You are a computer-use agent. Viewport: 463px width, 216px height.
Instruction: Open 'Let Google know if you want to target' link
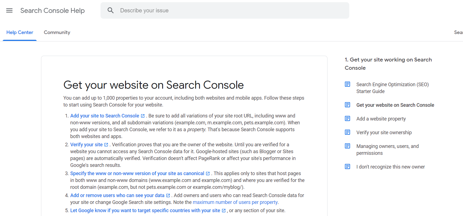pyautogui.click(x=145, y=211)
